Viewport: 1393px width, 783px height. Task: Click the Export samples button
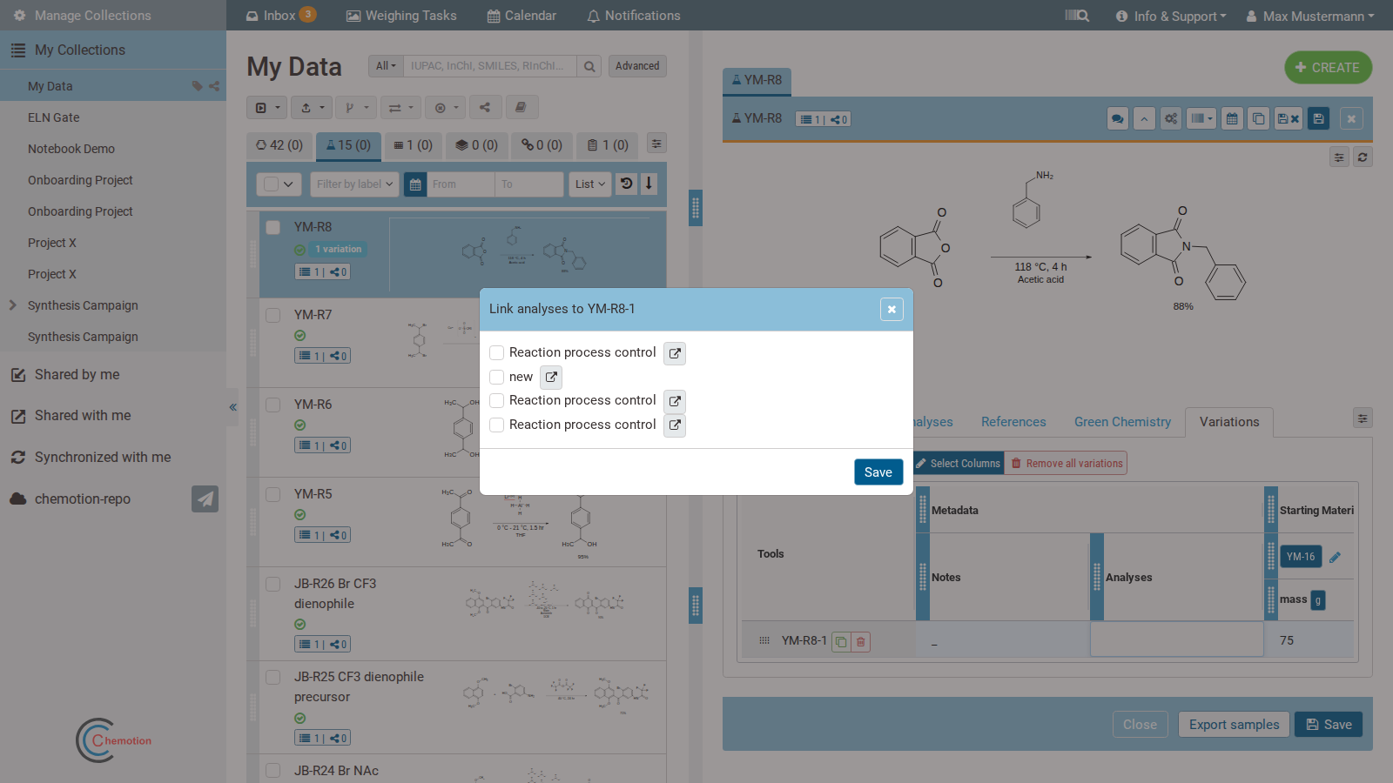pyautogui.click(x=1234, y=725)
